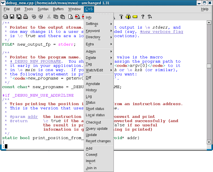Click the Open file toolbar icon
Screen dimensions: 213x172
(x=5, y=17)
